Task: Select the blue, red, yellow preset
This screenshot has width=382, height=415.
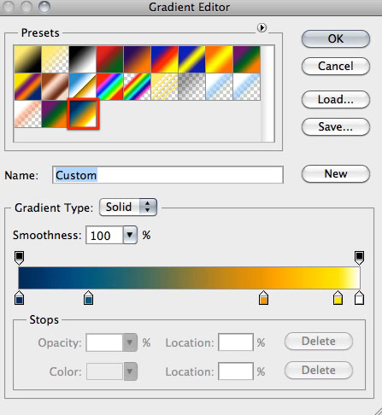Action: [x=164, y=60]
